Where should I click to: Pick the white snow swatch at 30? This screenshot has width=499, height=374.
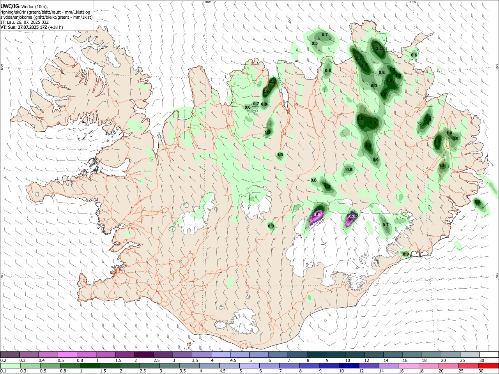[x=489, y=355]
